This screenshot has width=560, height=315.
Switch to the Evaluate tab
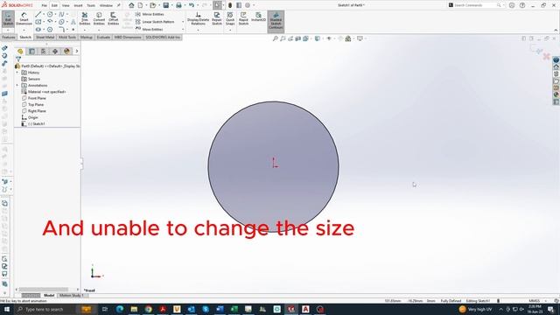coord(103,37)
